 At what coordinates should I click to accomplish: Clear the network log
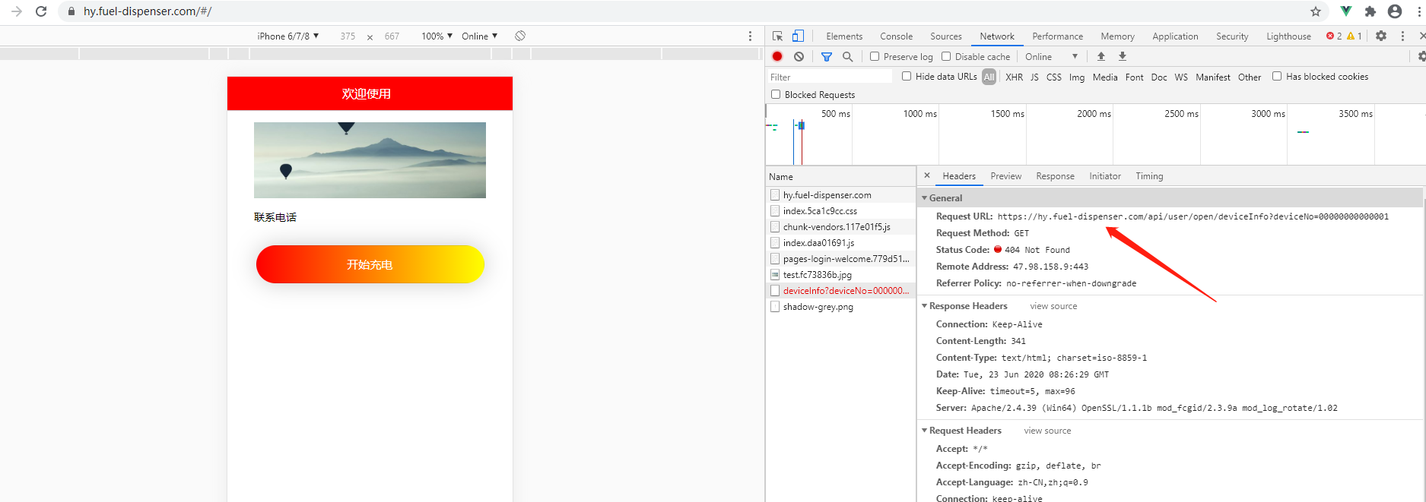(x=799, y=56)
